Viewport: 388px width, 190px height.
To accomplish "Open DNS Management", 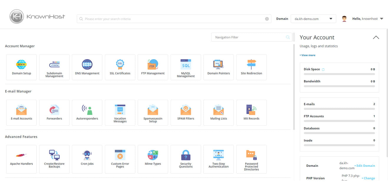I will tap(87, 67).
